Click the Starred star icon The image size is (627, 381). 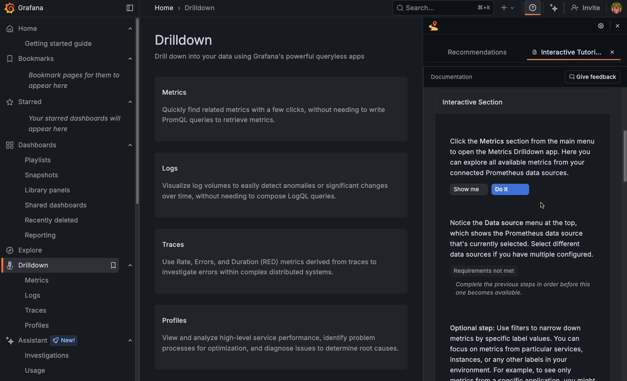click(9, 102)
